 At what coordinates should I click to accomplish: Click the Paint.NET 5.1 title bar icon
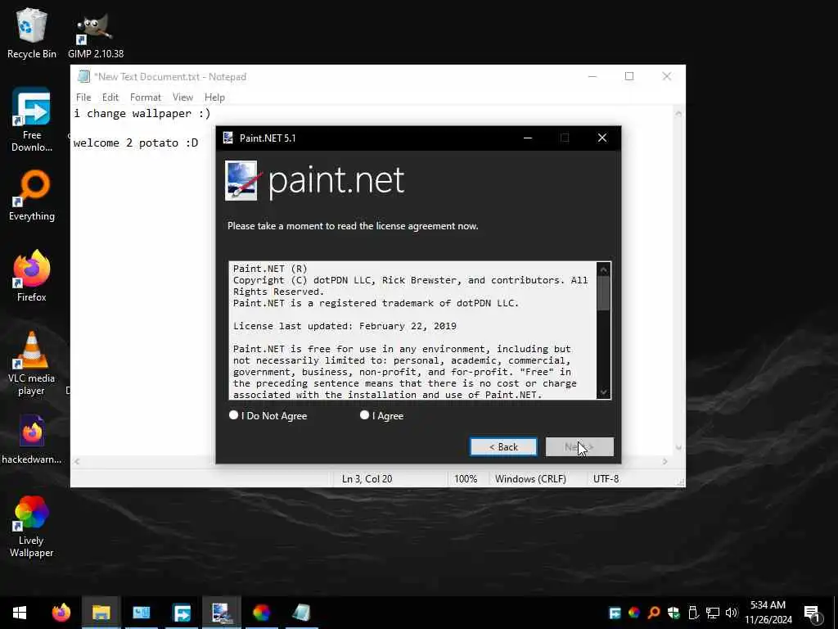tap(228, 138)
